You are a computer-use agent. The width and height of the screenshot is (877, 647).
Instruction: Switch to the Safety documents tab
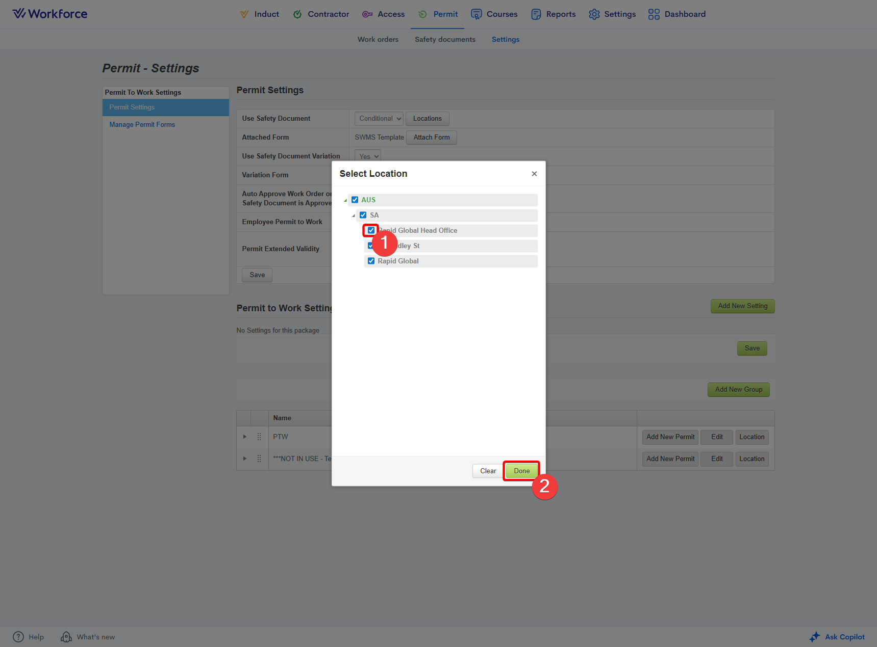445,39
